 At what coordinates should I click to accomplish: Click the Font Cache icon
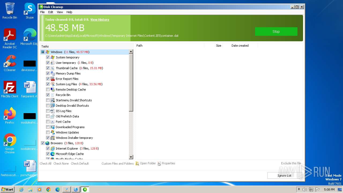(53, 122)
